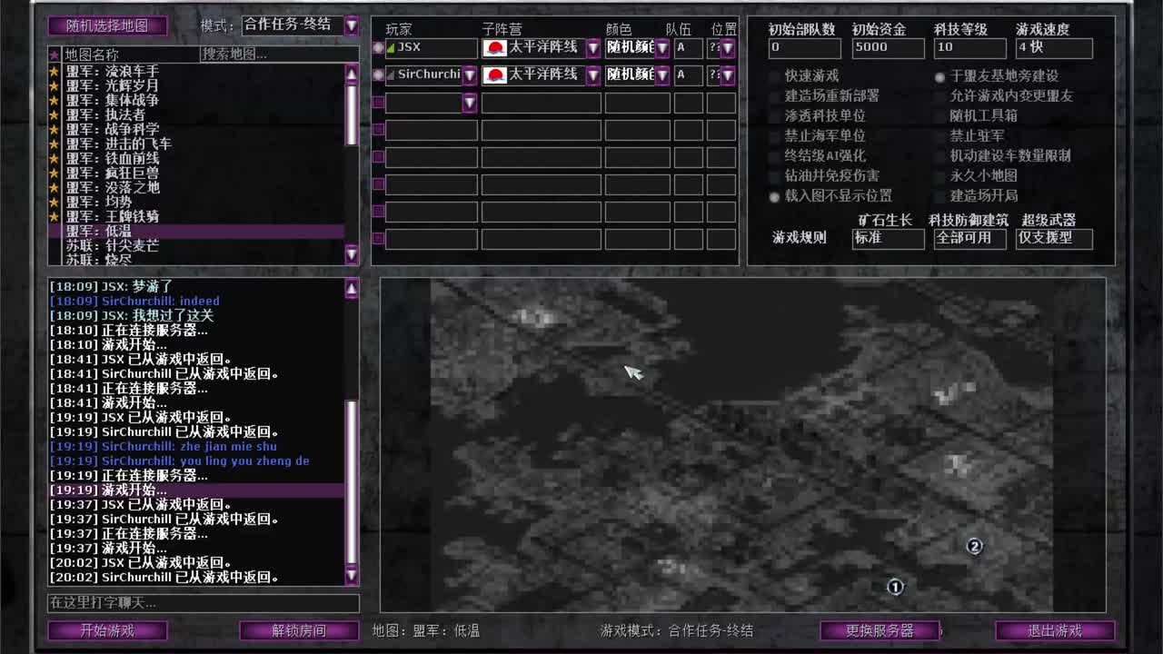Screen dimensions: 1163x654
Task: Click the map list scroll-down arrow
Action: pyautogui.click(x=352, y=255)
